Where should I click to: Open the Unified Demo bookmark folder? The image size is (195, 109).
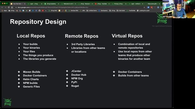coord(91,11)
